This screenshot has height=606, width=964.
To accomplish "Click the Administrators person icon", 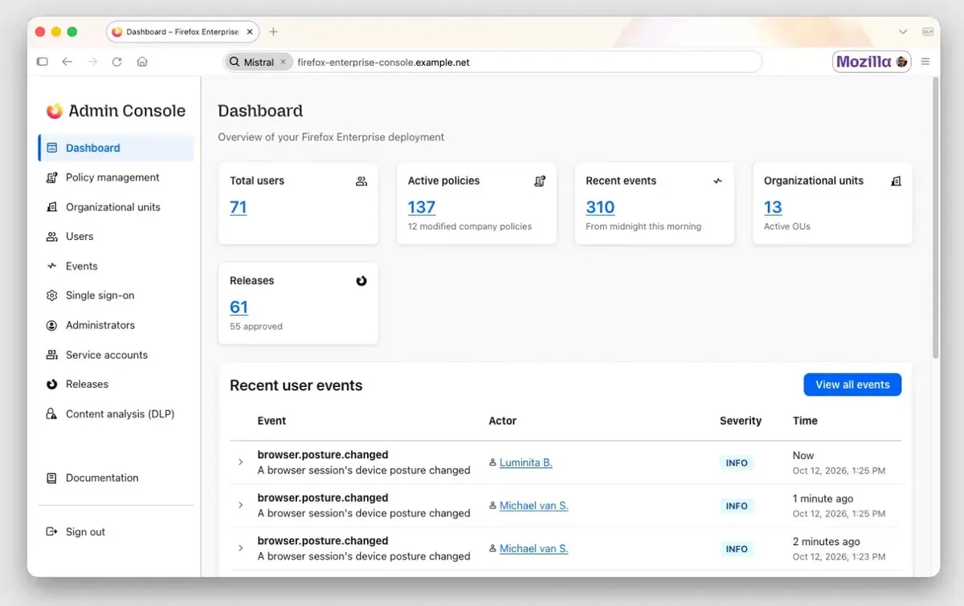I will 51,325.
